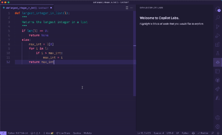Open the Testing flask view
This screenshot has height=135, width=222.
(218, 53)
